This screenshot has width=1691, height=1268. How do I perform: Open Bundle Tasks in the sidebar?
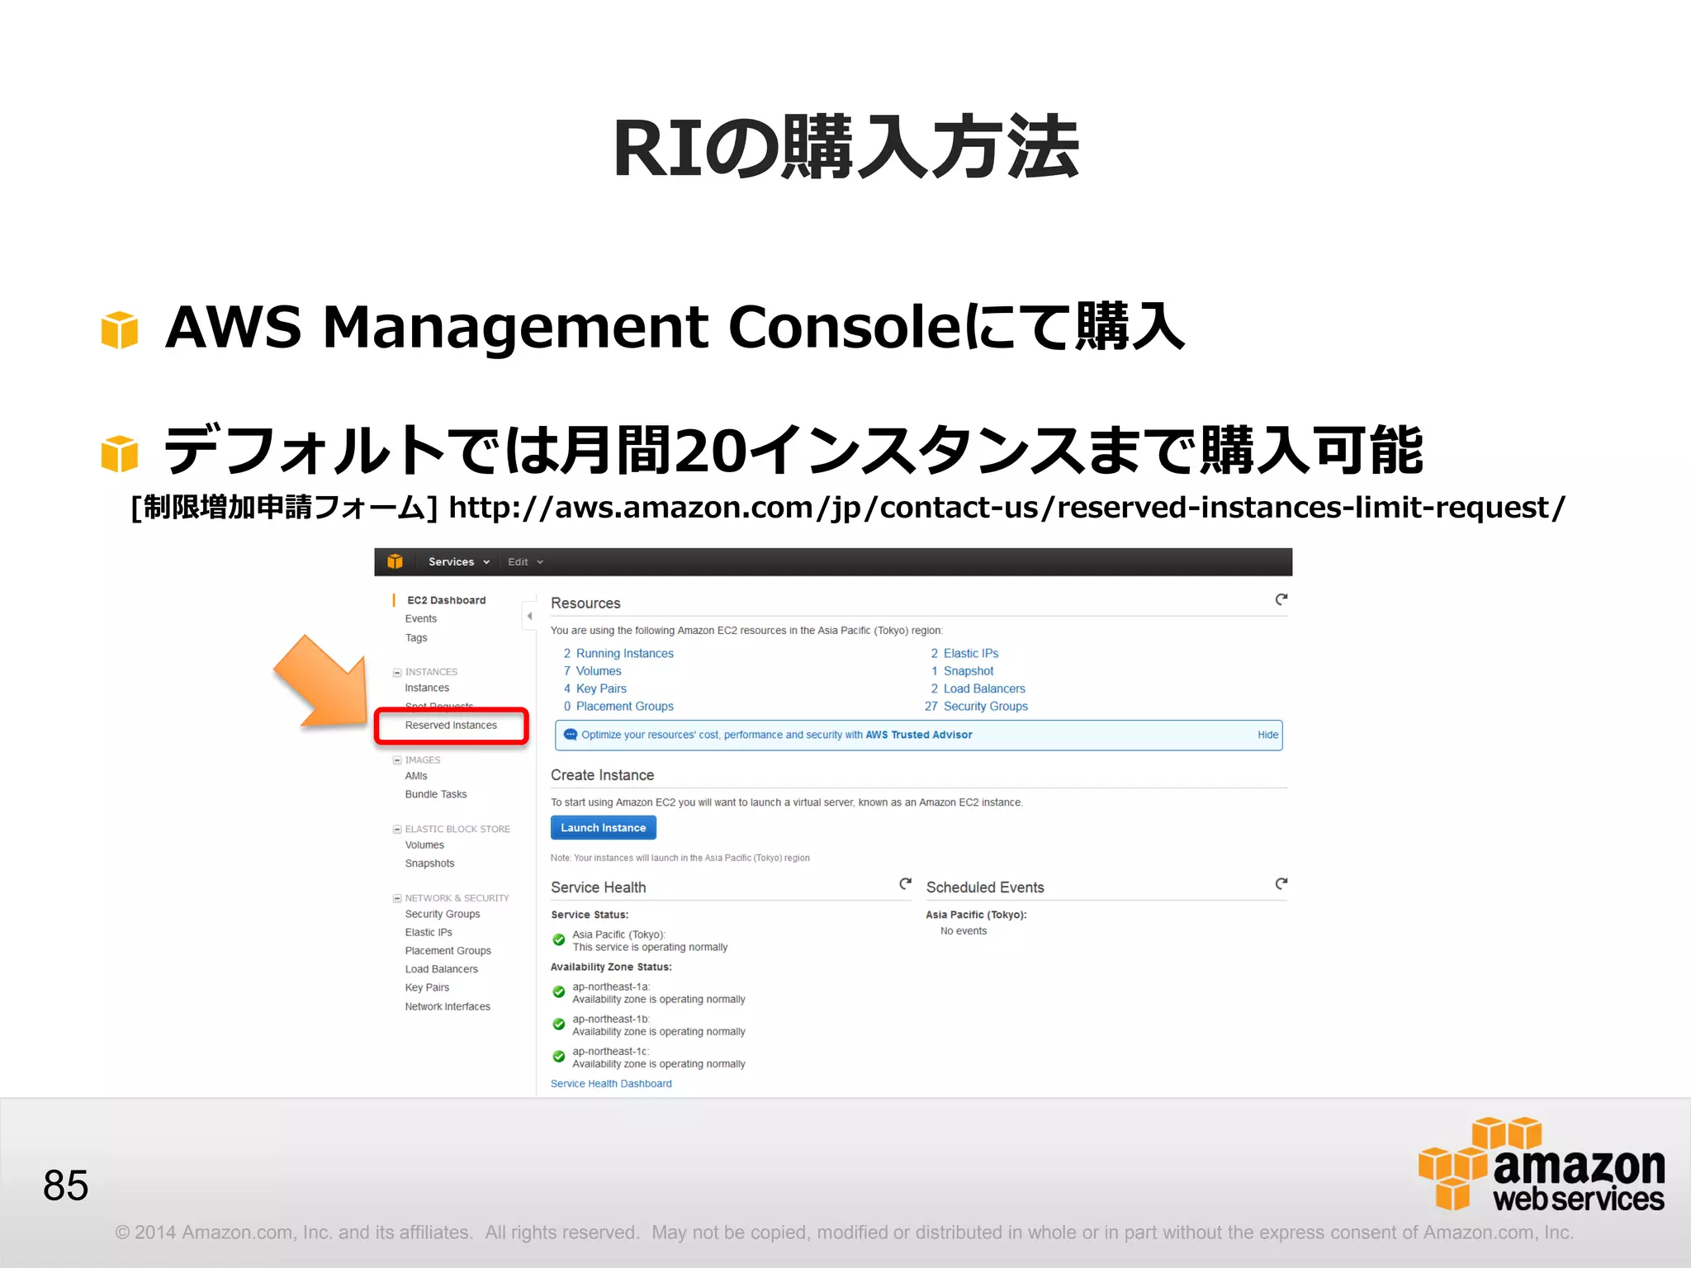[436, 795]
